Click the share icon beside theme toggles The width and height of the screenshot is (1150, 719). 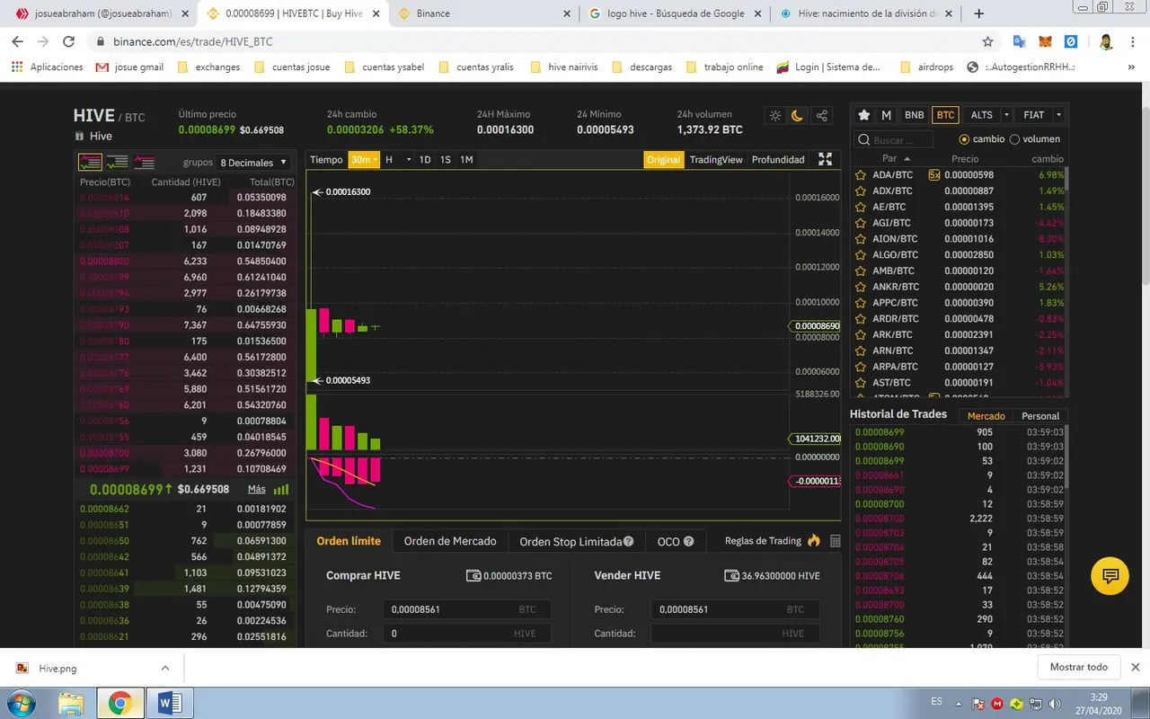[x=821, y=116]
